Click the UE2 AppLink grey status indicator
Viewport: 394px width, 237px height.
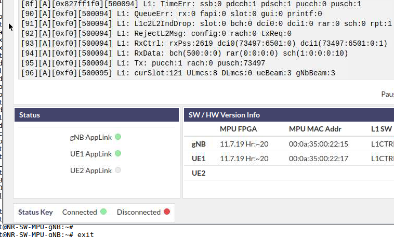tap(118, 170)
